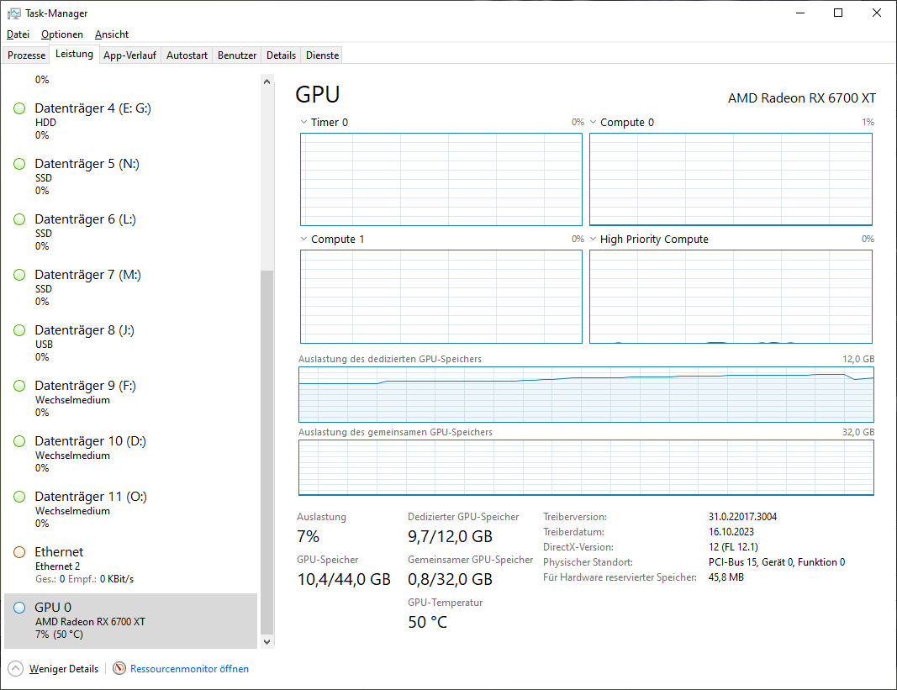
Task: Click DirectX value '12 (FL 12.1)'
Action: (x=733, y=547)
